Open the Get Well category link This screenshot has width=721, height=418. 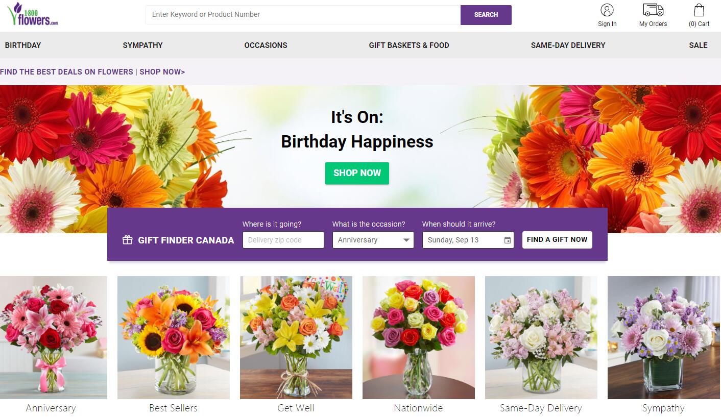point(296,408)
